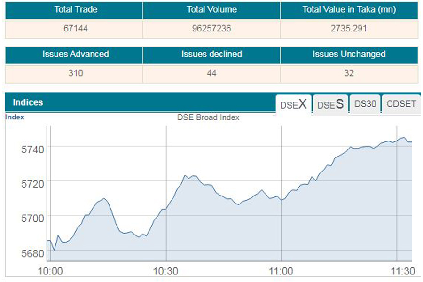Open the DSES index tab
The height and width of the screenshot is (282, 423).
tap(330, 104)
